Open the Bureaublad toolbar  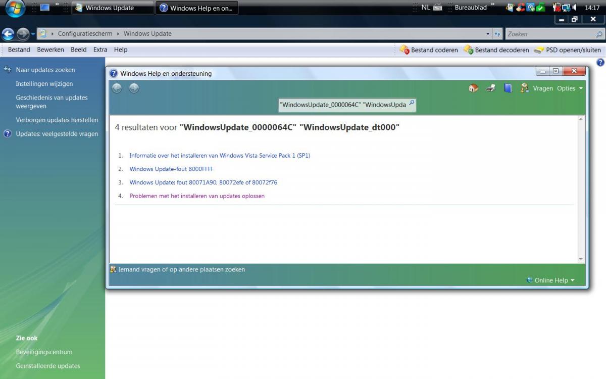coord(471,8)
